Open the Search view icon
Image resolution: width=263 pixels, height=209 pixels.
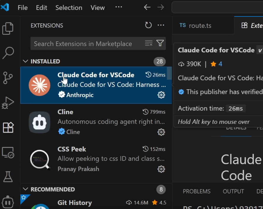(x=8, y=53)
